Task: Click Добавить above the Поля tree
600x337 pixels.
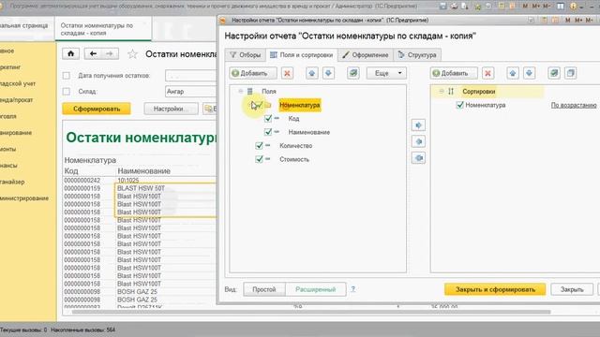Action: pos(253,73)
